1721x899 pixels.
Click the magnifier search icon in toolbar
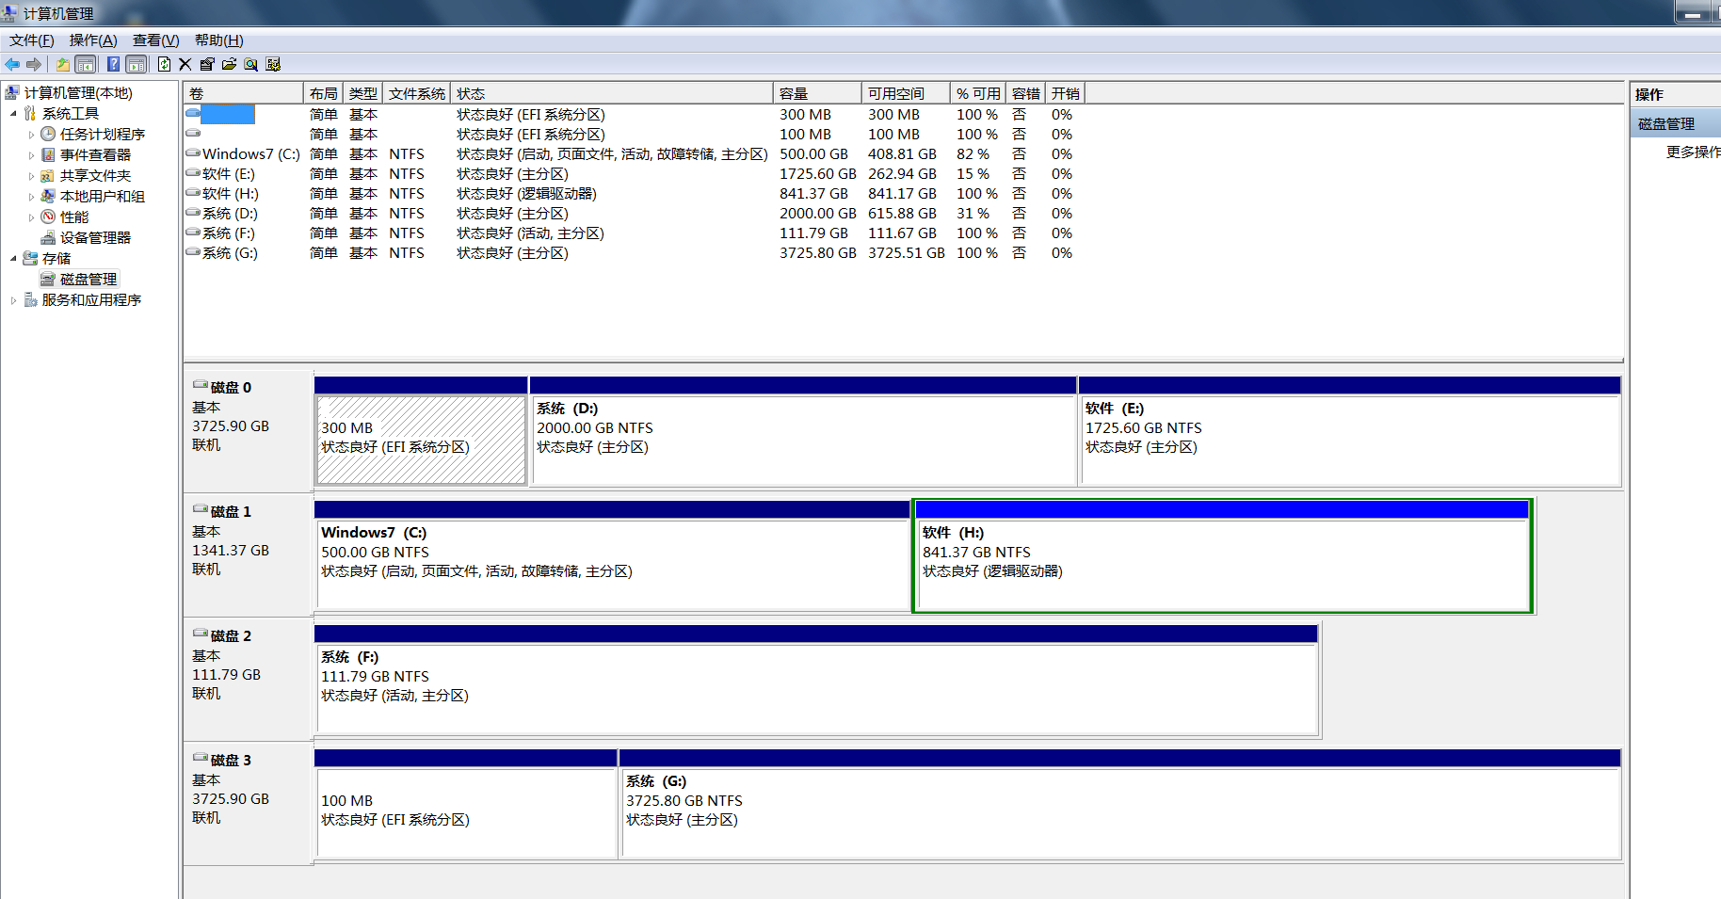click(250, 64)
